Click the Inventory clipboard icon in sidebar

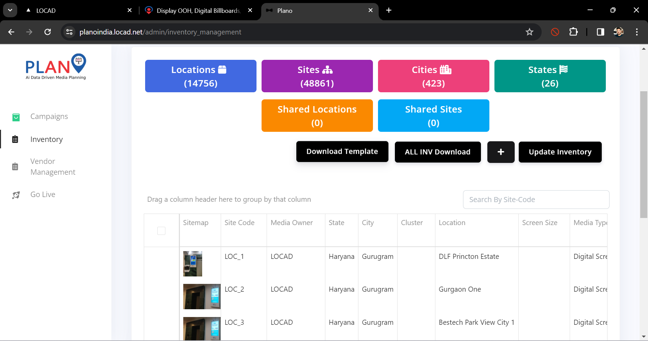coord(15,139)
